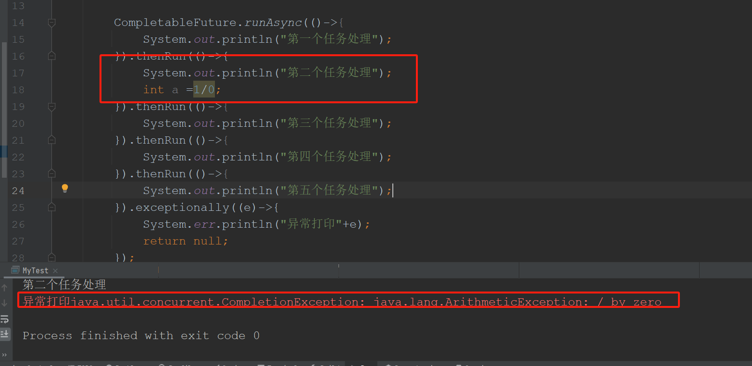Click the fold marker on line 23
This screenshot has height=366, width=752.
[52, 174]
